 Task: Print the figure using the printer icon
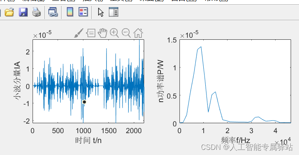(37, 12)
